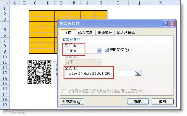The image size is (187, 116).
Task: Select row 13 header
Action: (5, 73)
